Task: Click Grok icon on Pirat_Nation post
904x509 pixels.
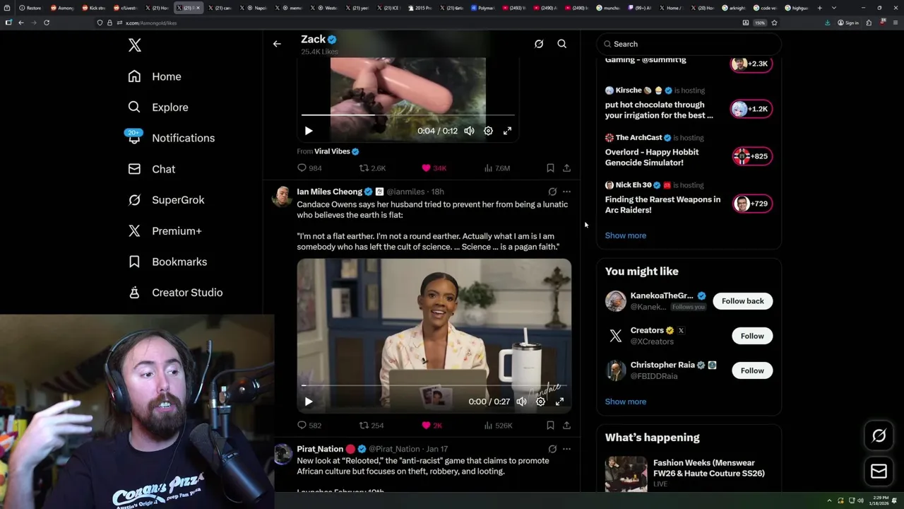Action: coord(552,449)
